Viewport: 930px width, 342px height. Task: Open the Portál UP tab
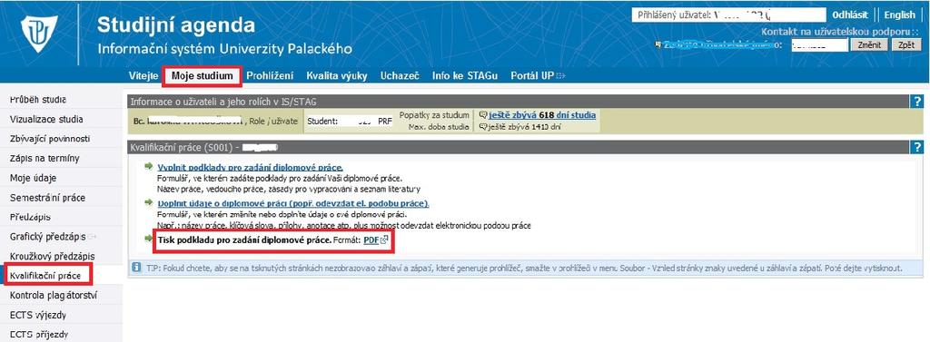[x=532, y=76]
